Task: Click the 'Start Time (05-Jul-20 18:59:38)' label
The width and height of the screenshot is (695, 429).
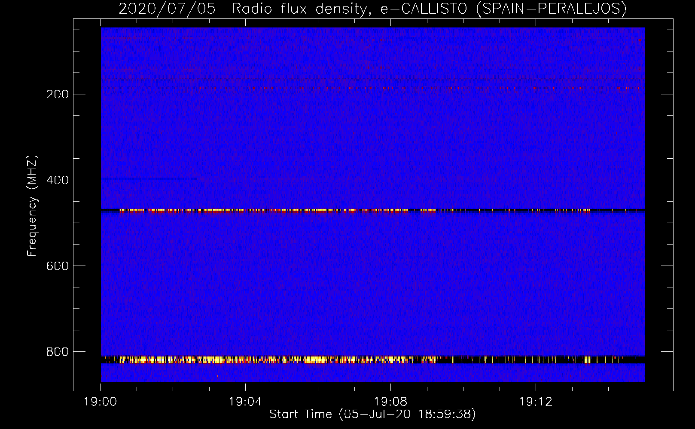Action: coord(372,414)
